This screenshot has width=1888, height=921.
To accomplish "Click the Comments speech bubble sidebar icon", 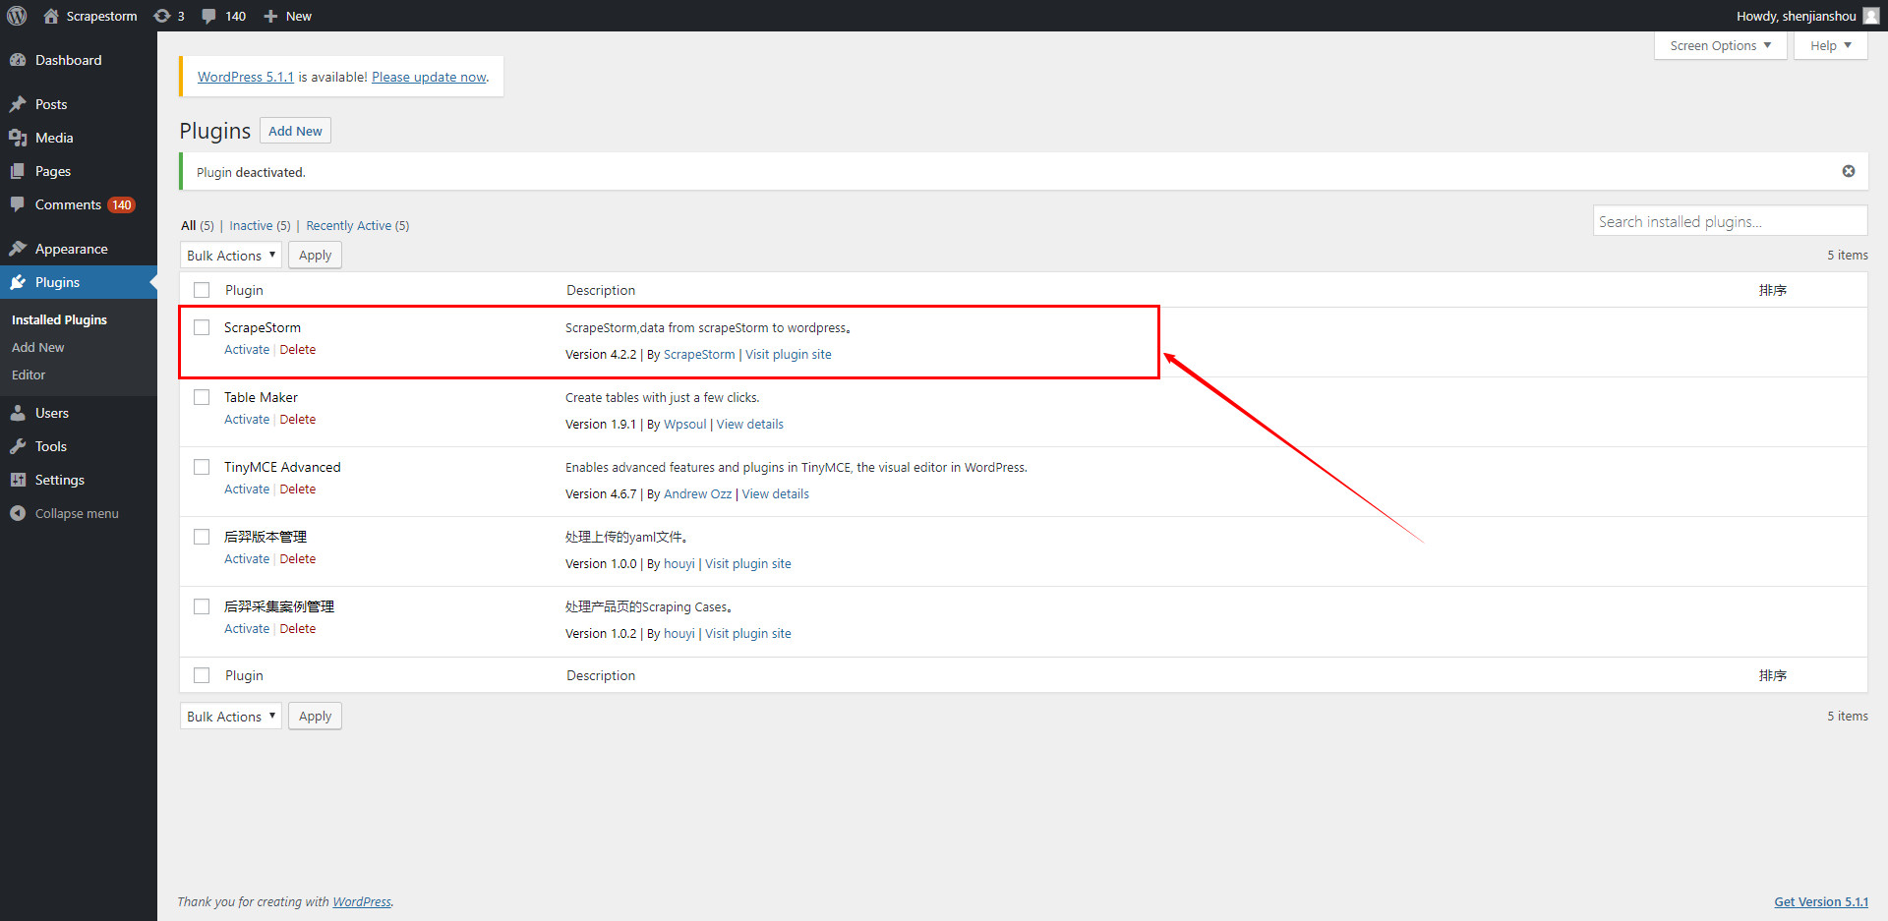I will tap(18, 204).
